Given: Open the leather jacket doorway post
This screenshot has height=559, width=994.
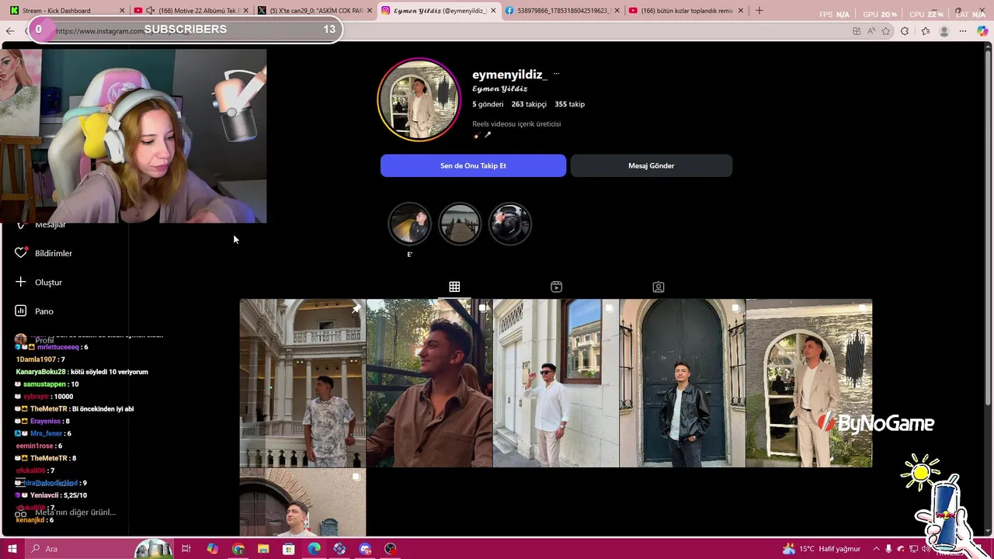Looking at the screenshot, I should coord(682,383).
